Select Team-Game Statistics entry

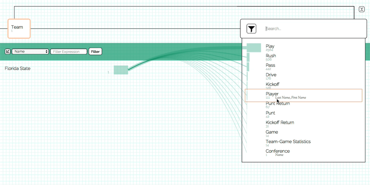(x=288, y=142)
